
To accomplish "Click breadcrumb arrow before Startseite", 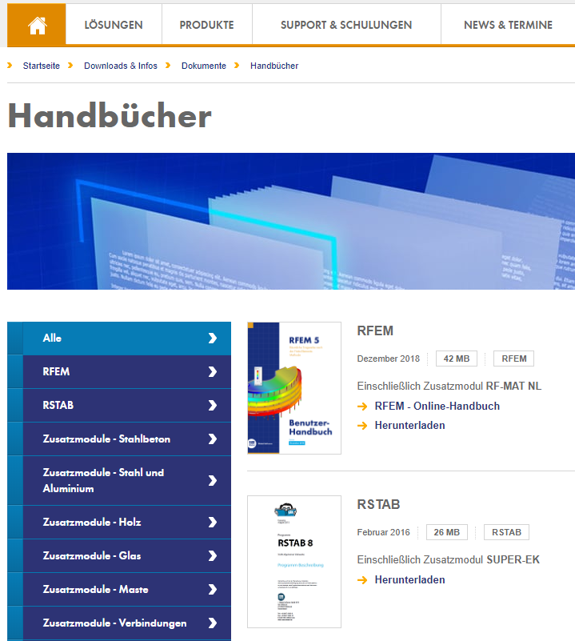I will click(10, 66).
